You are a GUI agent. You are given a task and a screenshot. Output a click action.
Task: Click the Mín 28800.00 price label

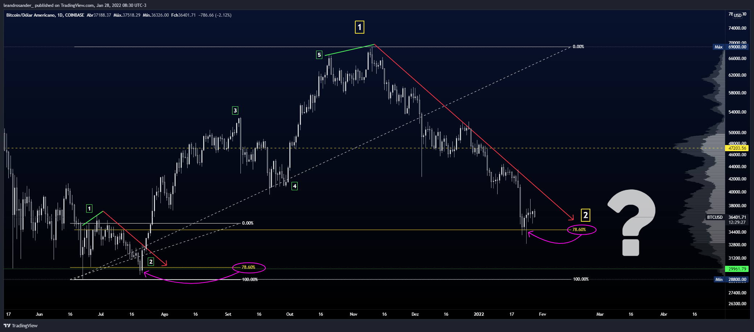(730, 280)
